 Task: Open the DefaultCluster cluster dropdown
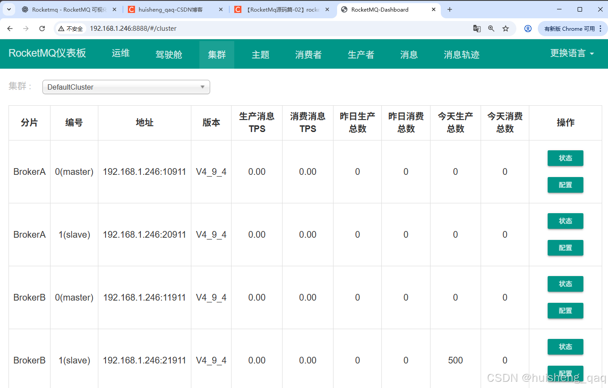126,87
